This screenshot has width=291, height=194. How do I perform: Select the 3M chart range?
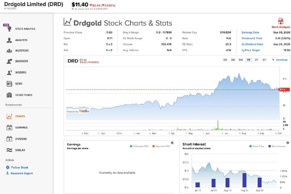[233, 60]
